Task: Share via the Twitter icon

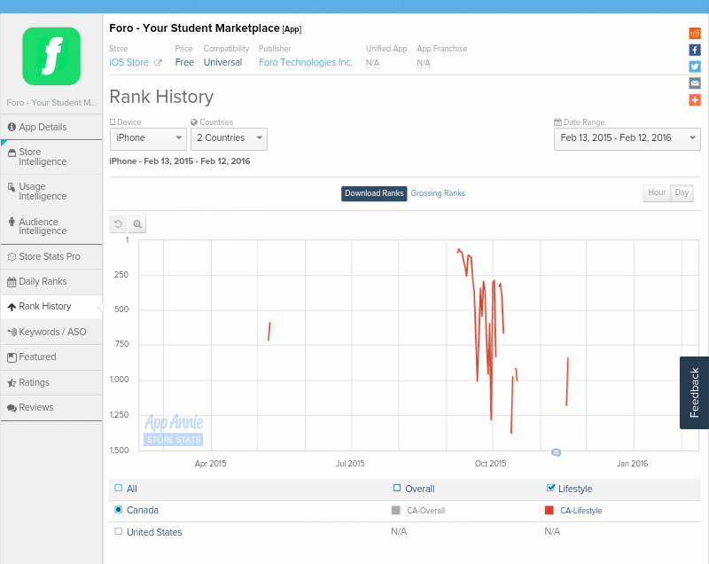Action: (695, 67)
